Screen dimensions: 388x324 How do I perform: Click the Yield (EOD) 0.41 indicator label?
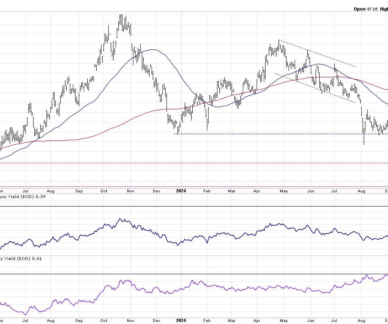(21, 258)
